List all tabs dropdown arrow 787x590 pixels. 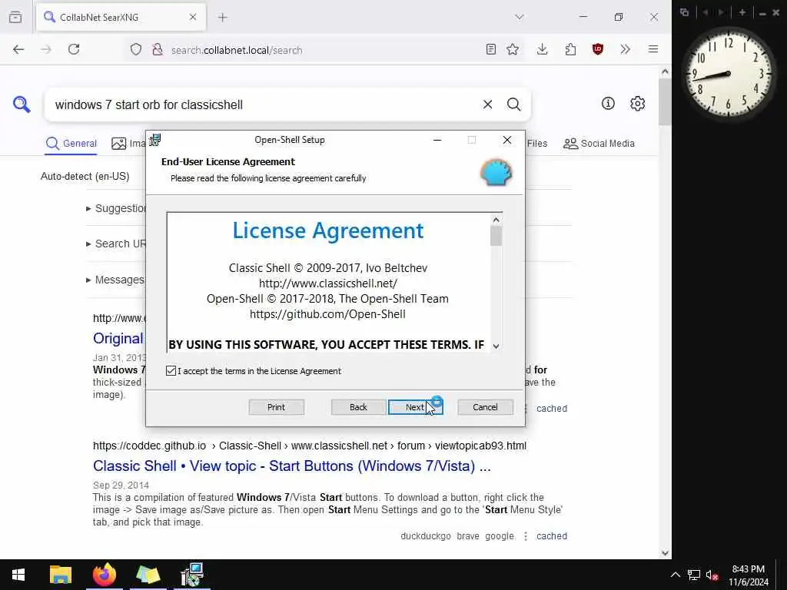(x=520, y=17)
